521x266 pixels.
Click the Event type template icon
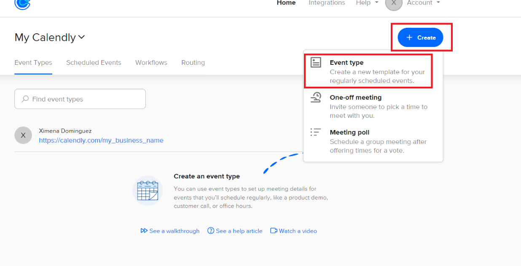click(x=316, y=62)
